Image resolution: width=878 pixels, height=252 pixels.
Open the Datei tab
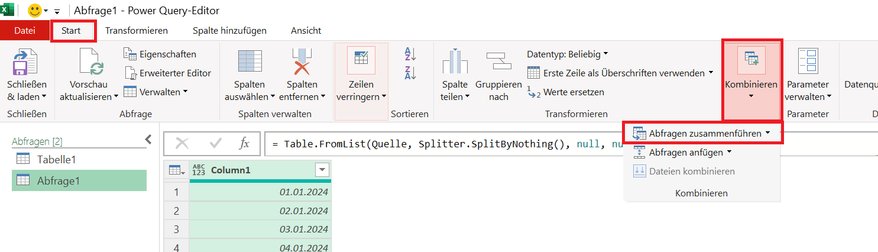[24, 30]
